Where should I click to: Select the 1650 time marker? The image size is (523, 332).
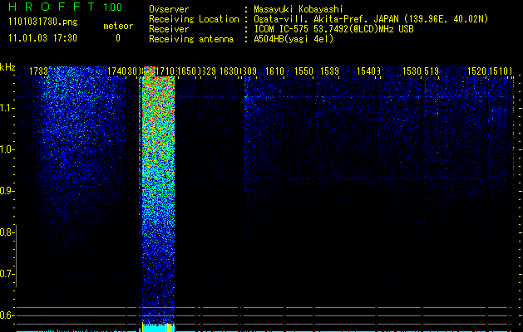187,71
